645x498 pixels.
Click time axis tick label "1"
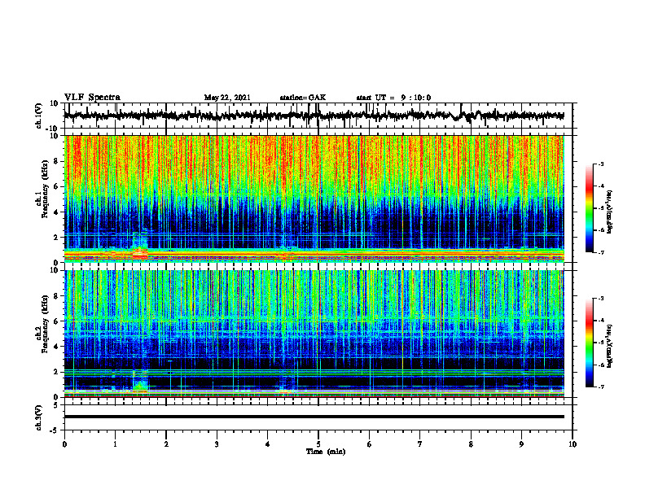pyautogui.click(x=115, y=444)
